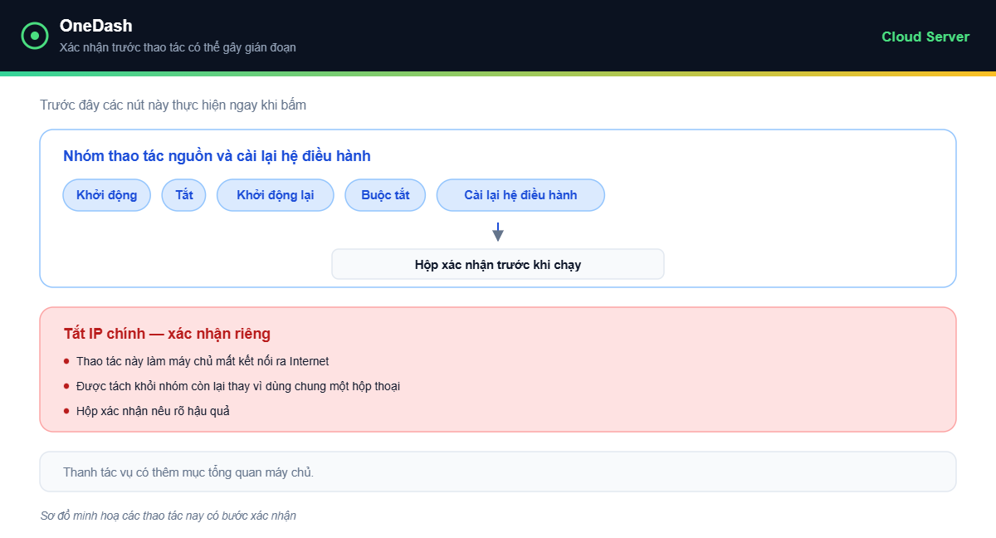Click the OneDash title text
Viewport: 996px width, 538px height.
click(95, 26)
